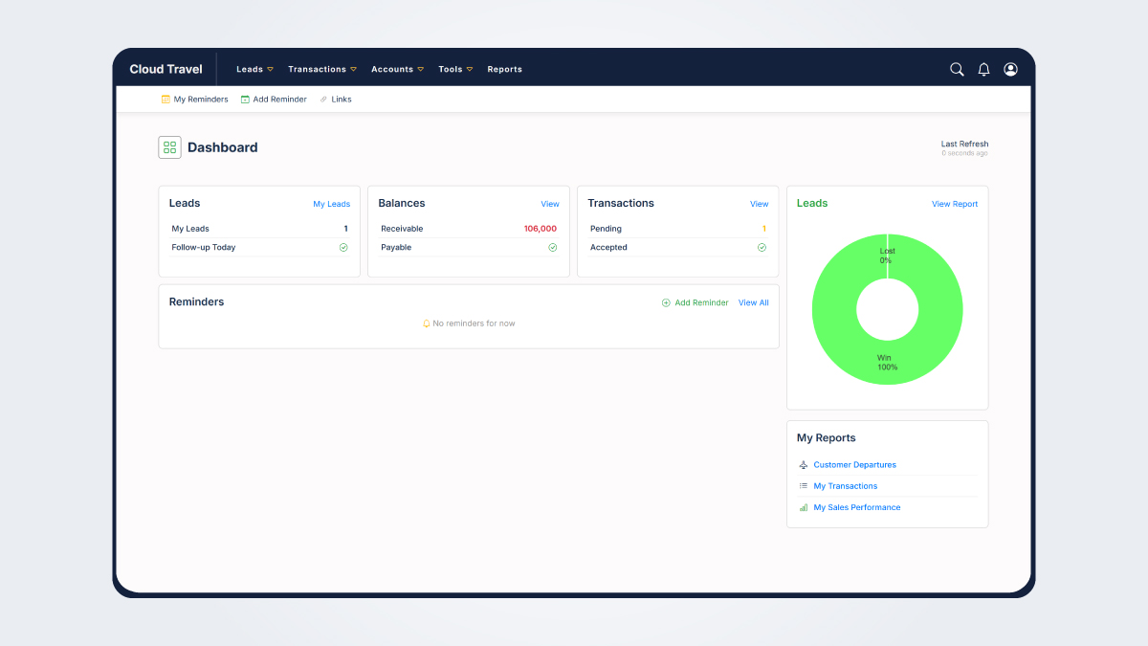
Task: Click the green checkmark on Follow-up Today row
Action: click(342, 247)
